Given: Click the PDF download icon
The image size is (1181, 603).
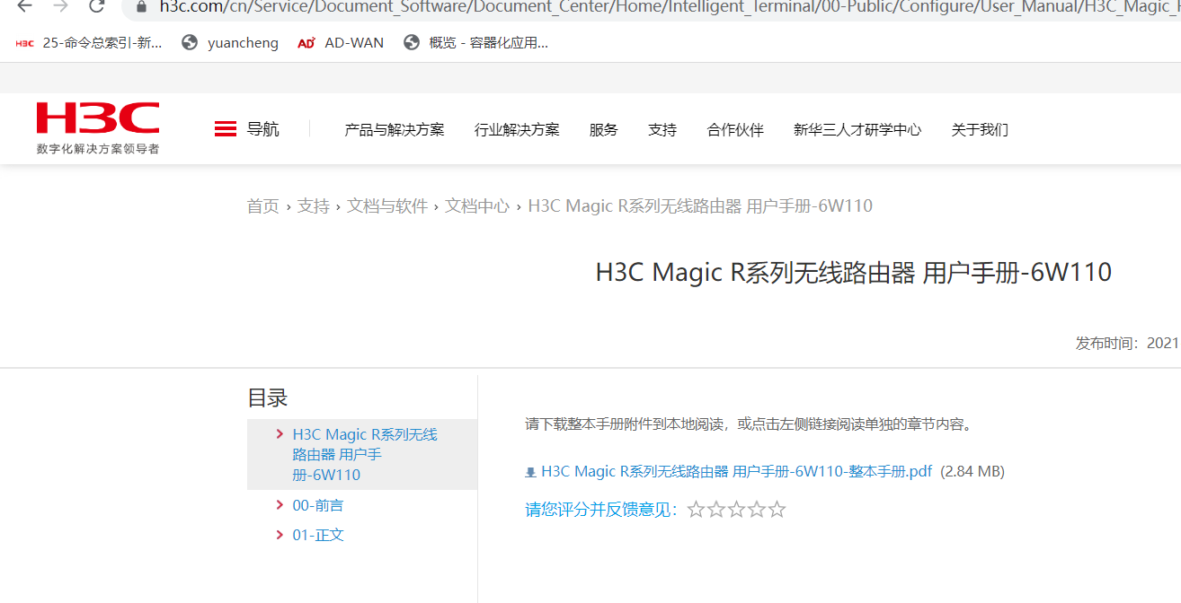Looking at the screenshot, I should click(x=530, y=472).
